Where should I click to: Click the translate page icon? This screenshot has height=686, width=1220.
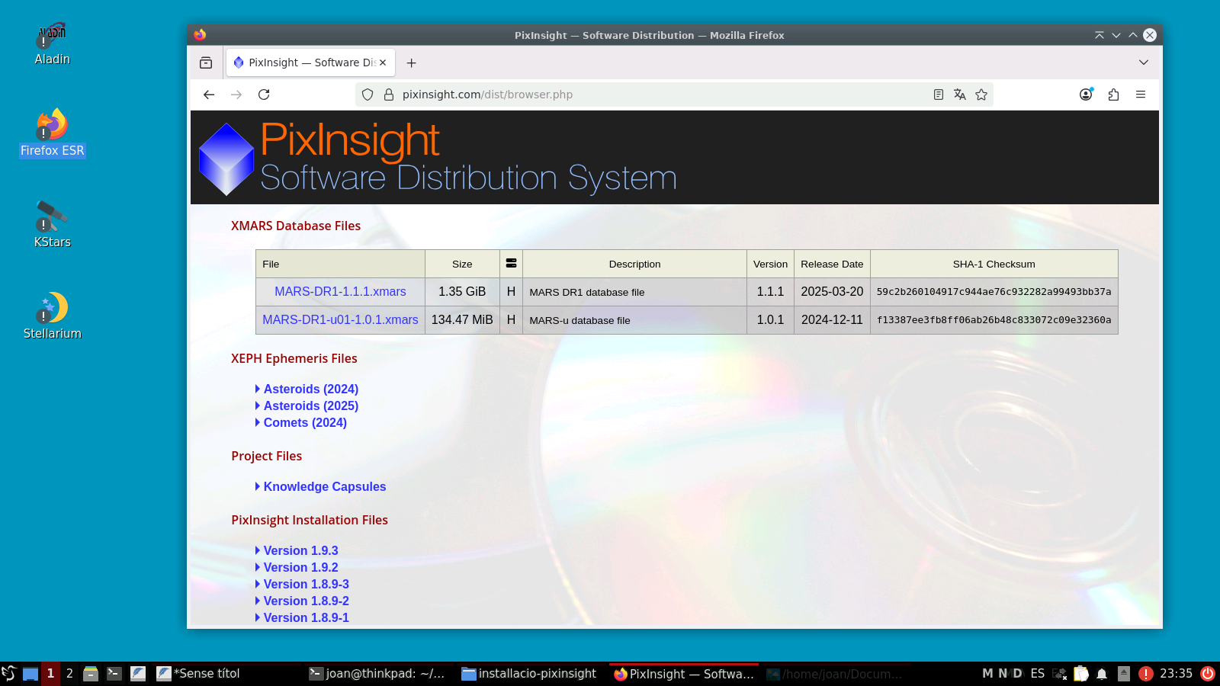point(960,95)
